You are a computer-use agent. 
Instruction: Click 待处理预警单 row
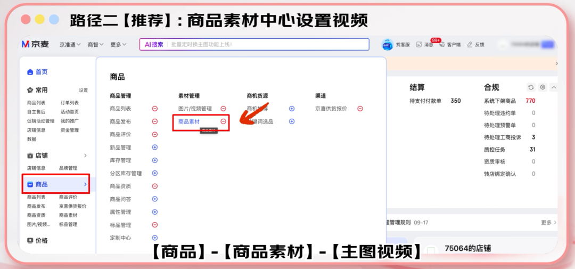[x=510, y=125]
